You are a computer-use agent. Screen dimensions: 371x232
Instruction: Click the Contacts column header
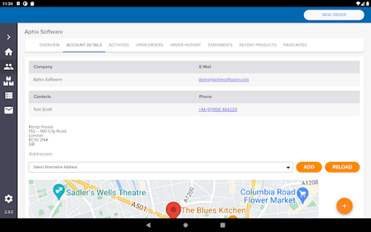(x=42, y=97)
